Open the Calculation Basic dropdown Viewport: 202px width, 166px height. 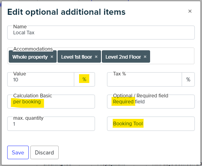click(x=51, y=102)
